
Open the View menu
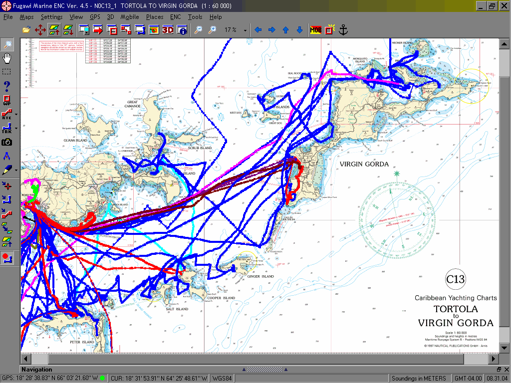coord(76,17)
